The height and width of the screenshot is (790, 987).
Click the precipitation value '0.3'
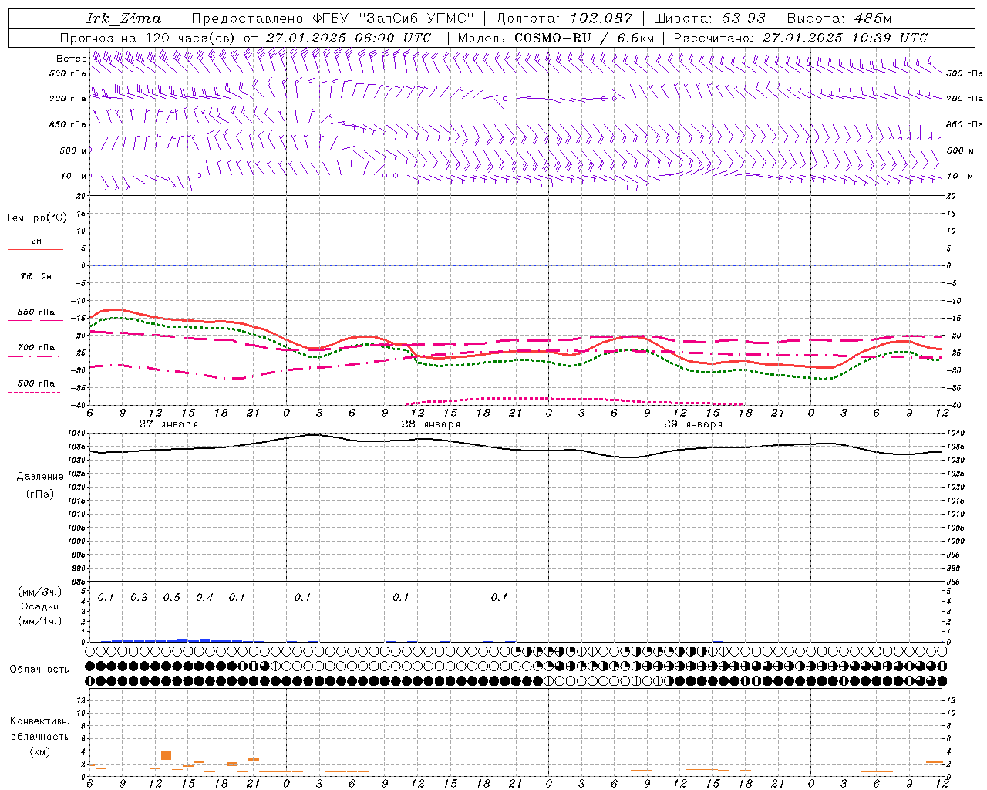(139, 598)
